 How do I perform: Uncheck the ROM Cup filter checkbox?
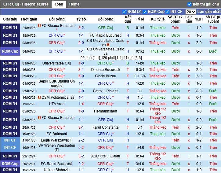[145, 12]
